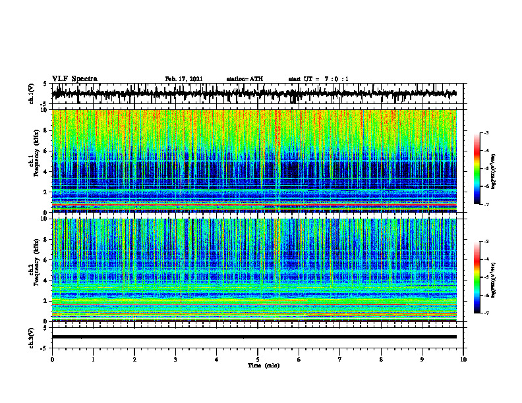This screenshot has height=403, width=522.
Task: Click the "4" tick on the Time axis
Action: coord(217,360)
